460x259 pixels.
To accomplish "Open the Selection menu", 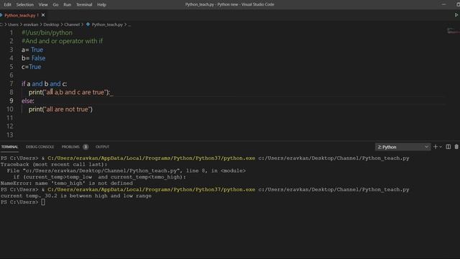I will (25, 4).
